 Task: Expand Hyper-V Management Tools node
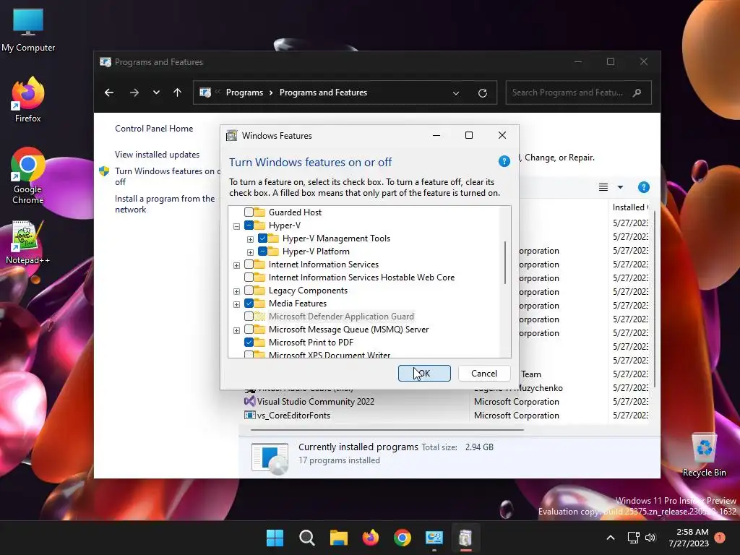[250, 239]
